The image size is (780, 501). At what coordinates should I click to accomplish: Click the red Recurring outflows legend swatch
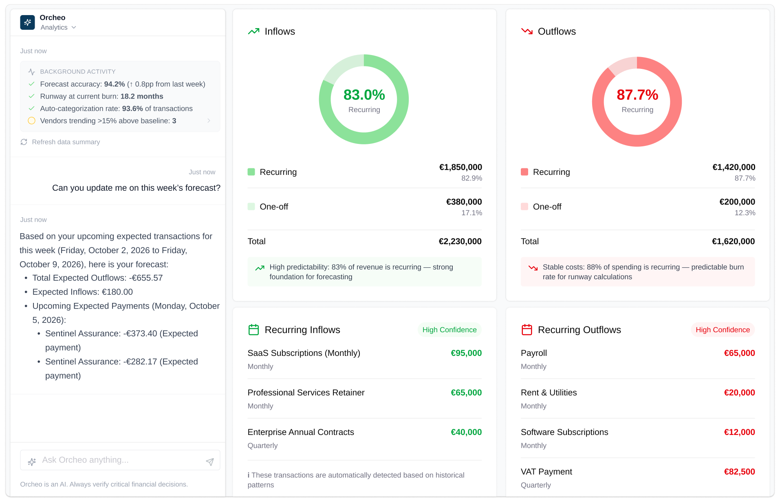(524, 172)
